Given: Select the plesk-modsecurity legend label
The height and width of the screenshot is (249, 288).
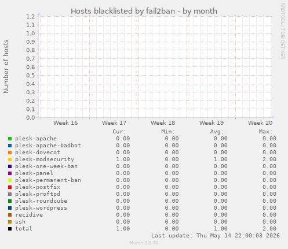Looking at the screenshot, I should coord(45,159).
